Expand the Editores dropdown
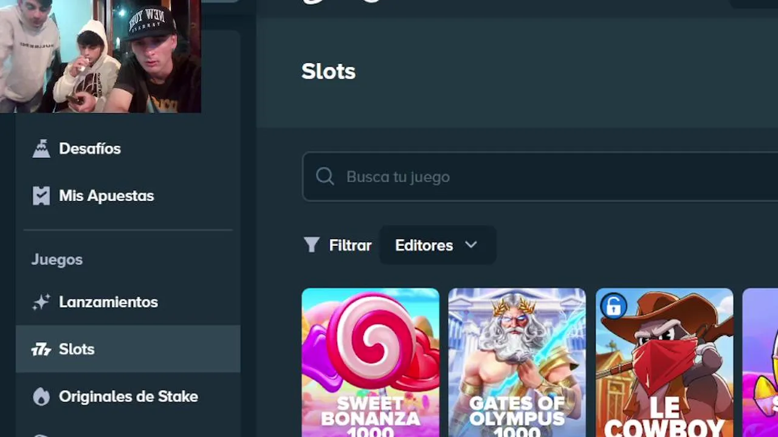Viewport: 778px width, 437px height. 438,245
